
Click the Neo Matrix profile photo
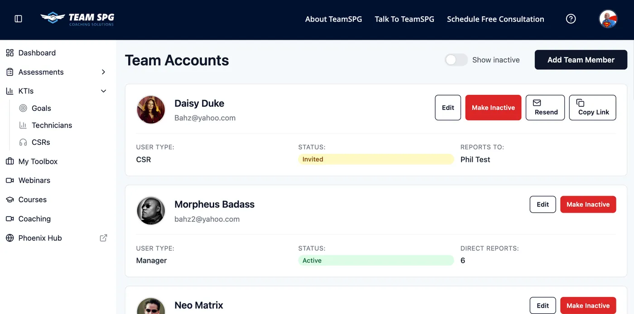(x=151, y=306)
